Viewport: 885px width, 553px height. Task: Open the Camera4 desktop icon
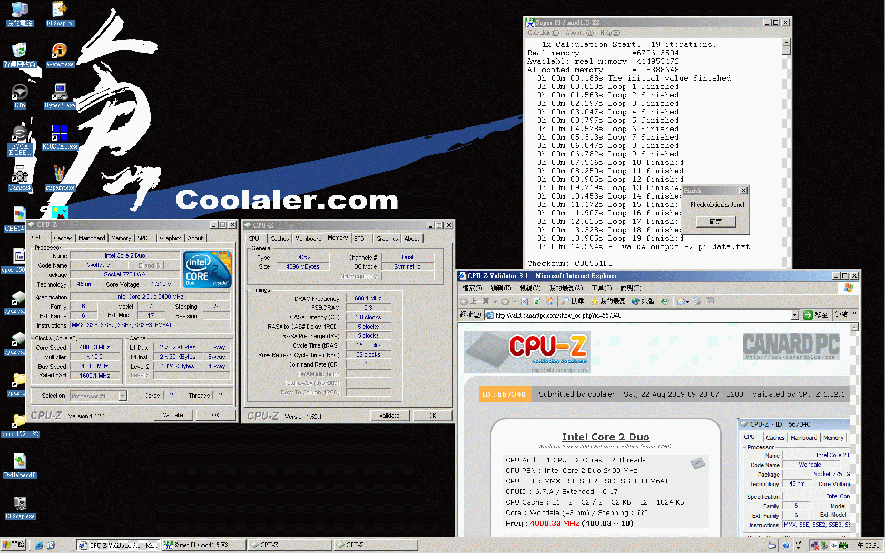[19, 178]
